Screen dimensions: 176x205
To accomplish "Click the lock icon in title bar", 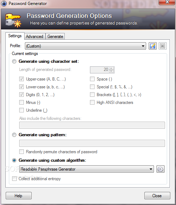I will pos(4,4).
